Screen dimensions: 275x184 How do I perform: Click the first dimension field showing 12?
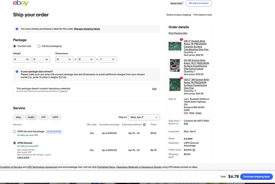[64, 59]
